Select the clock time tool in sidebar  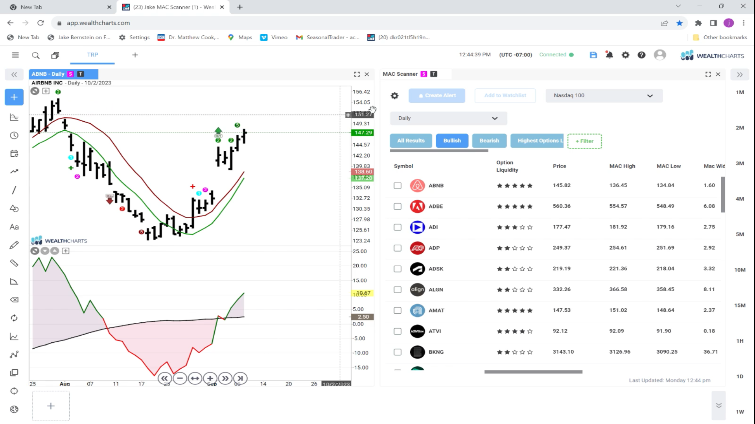click(14, 135)
